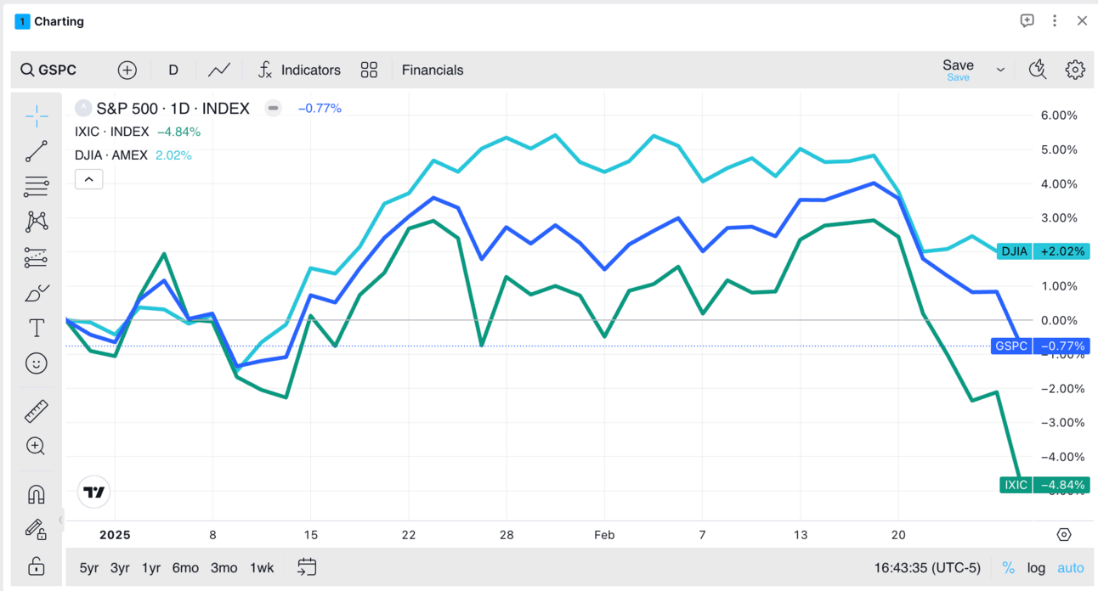The image size is (1098, 591).
Task: Click the Save button
Action: coord(958,70)
